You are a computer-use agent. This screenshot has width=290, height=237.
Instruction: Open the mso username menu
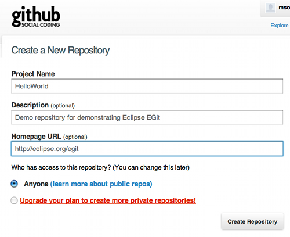(284, 8)
